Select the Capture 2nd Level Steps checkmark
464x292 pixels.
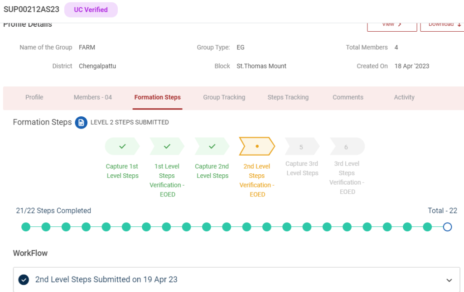click(212, 147)
